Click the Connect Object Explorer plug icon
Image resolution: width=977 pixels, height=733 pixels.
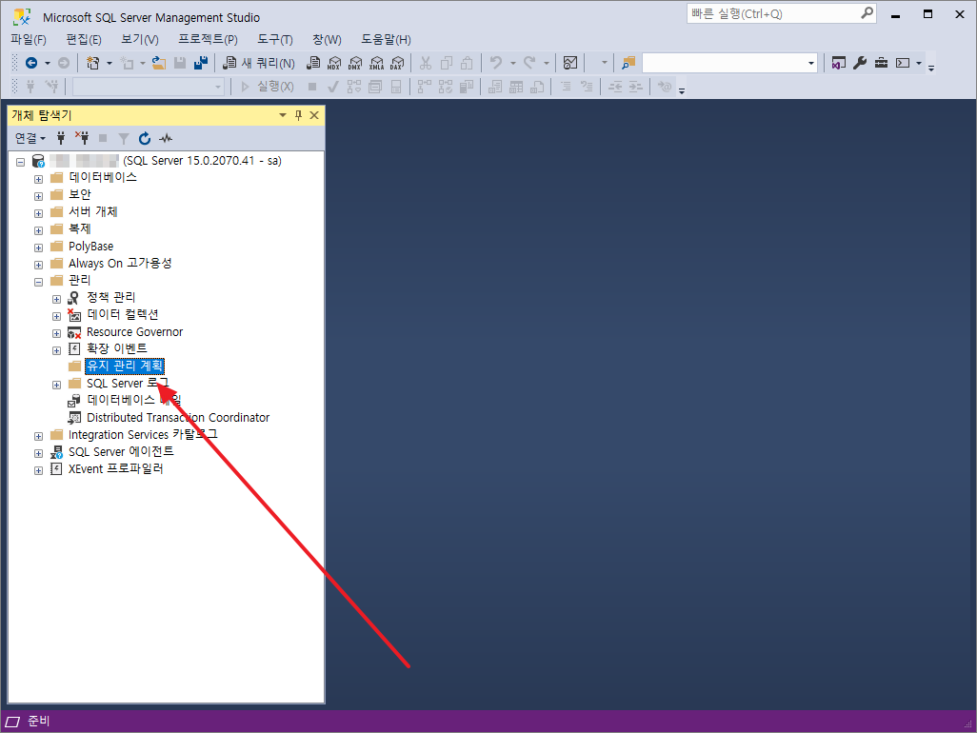coord(60,138)
